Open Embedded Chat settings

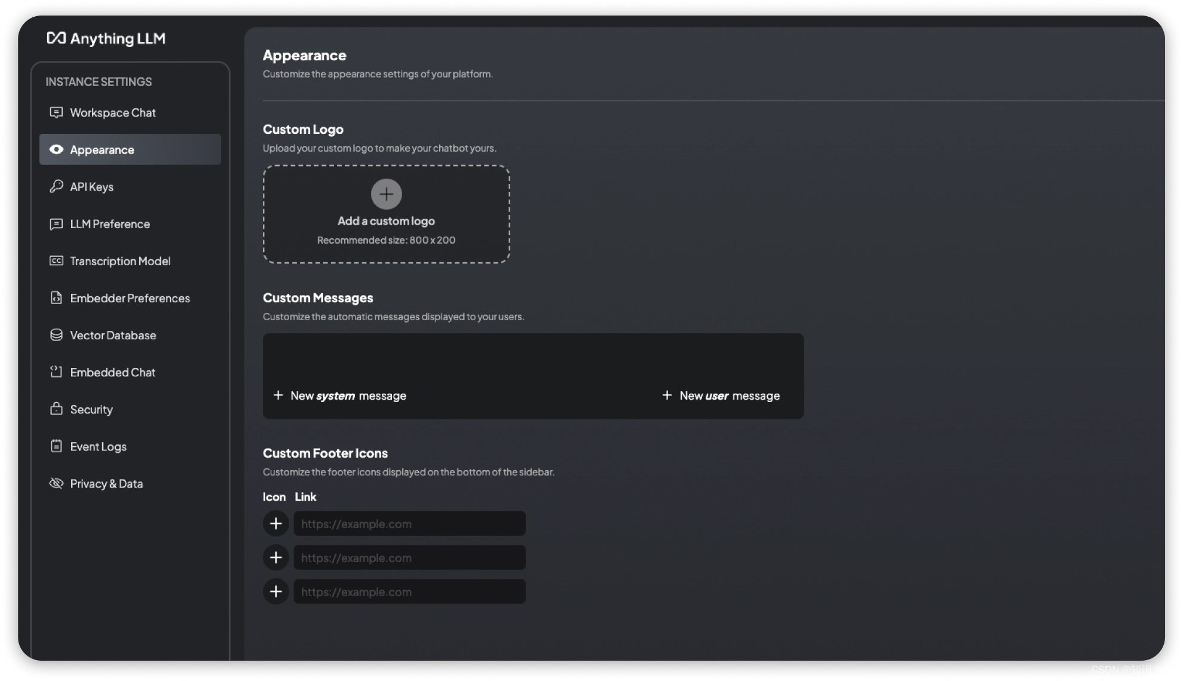130,372
